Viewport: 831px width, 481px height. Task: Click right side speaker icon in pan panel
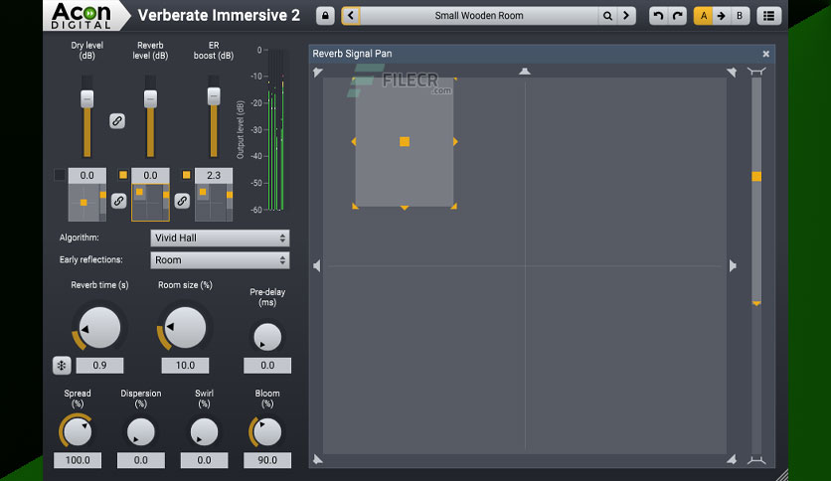[733, 266]
